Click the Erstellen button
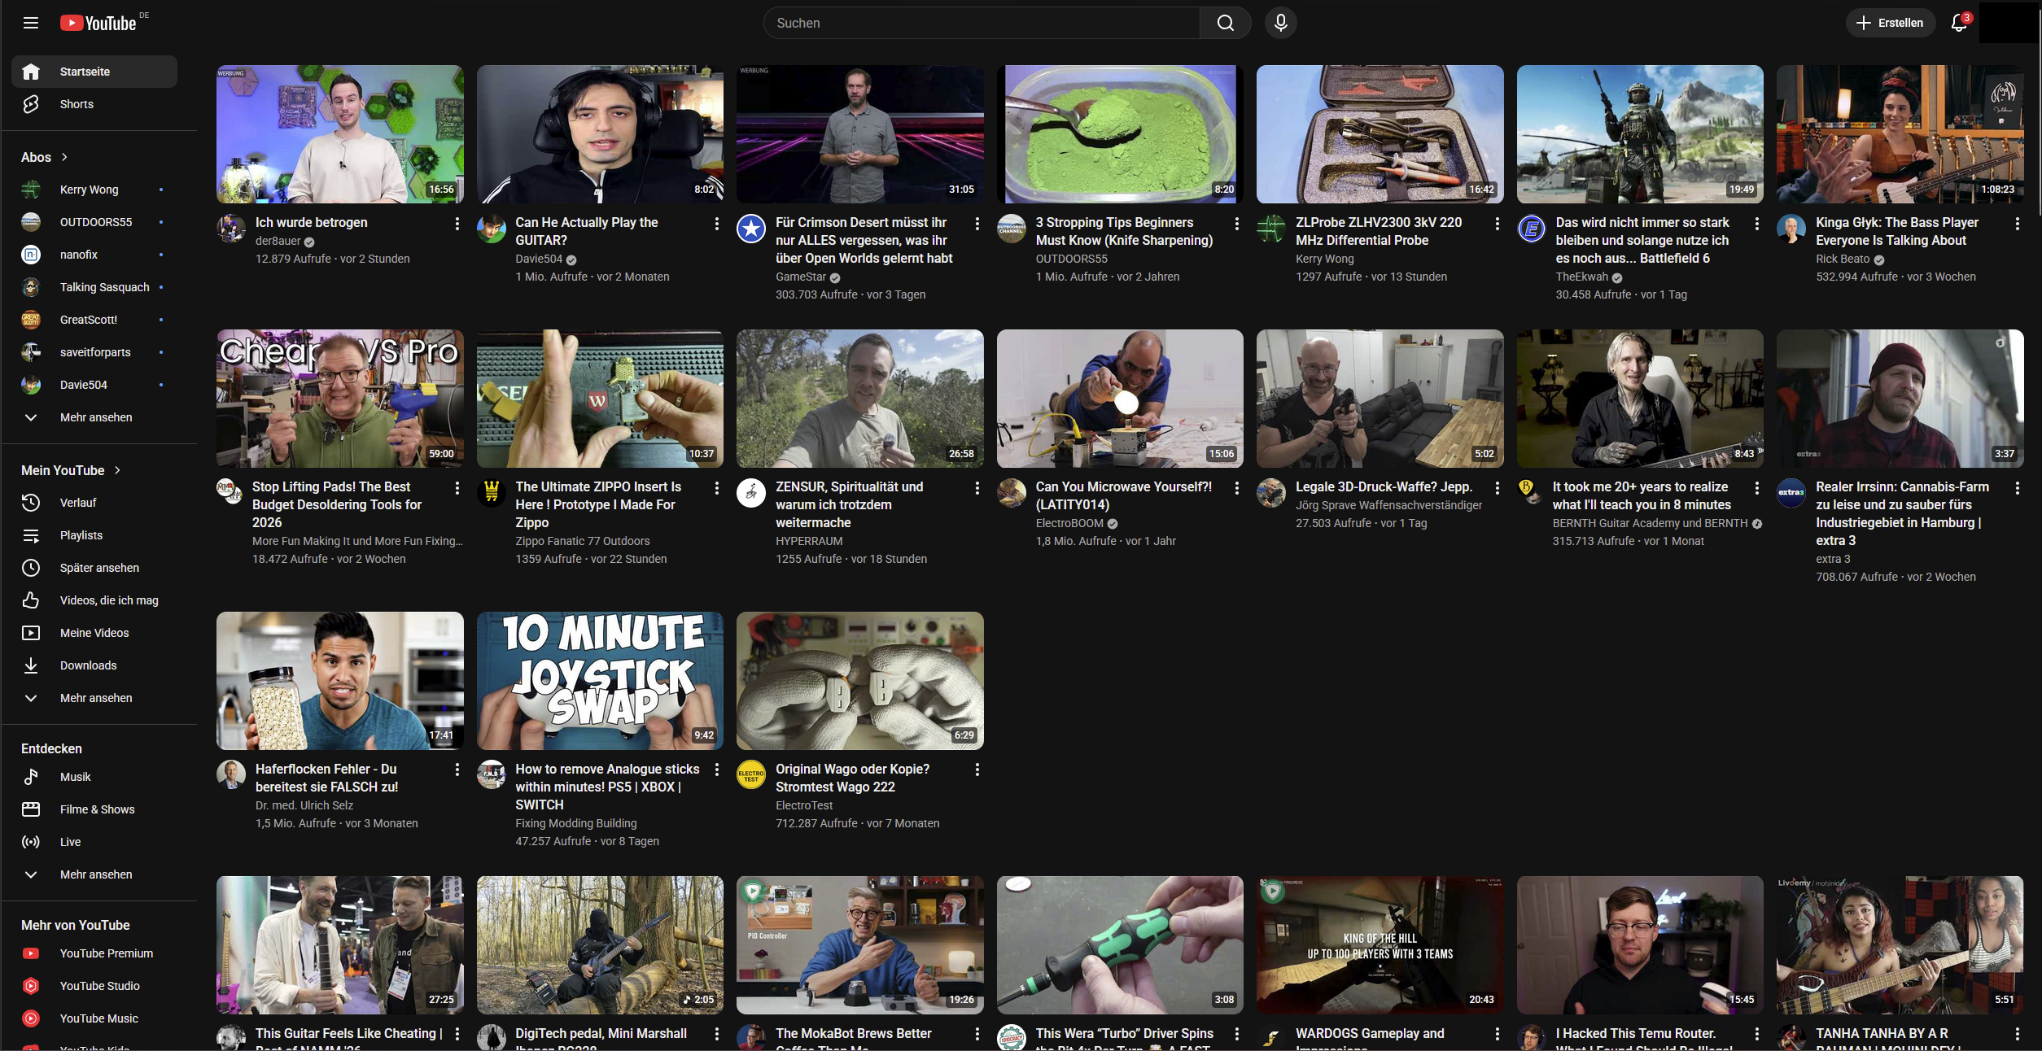The width and height of the screenshot is (2042, 1051). coord(1890,23)
